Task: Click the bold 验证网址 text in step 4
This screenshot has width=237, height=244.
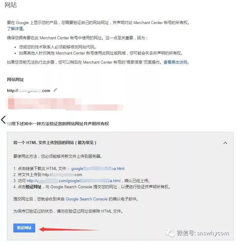Action: [33, 187]
